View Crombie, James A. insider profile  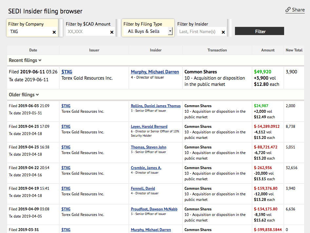pyautogui.click(x=146, y=168)
